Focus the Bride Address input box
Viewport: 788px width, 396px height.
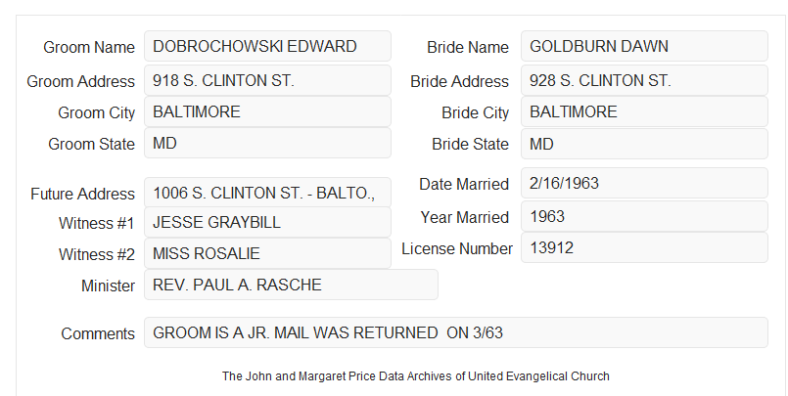pyautogui.click(x=644, y=80)
